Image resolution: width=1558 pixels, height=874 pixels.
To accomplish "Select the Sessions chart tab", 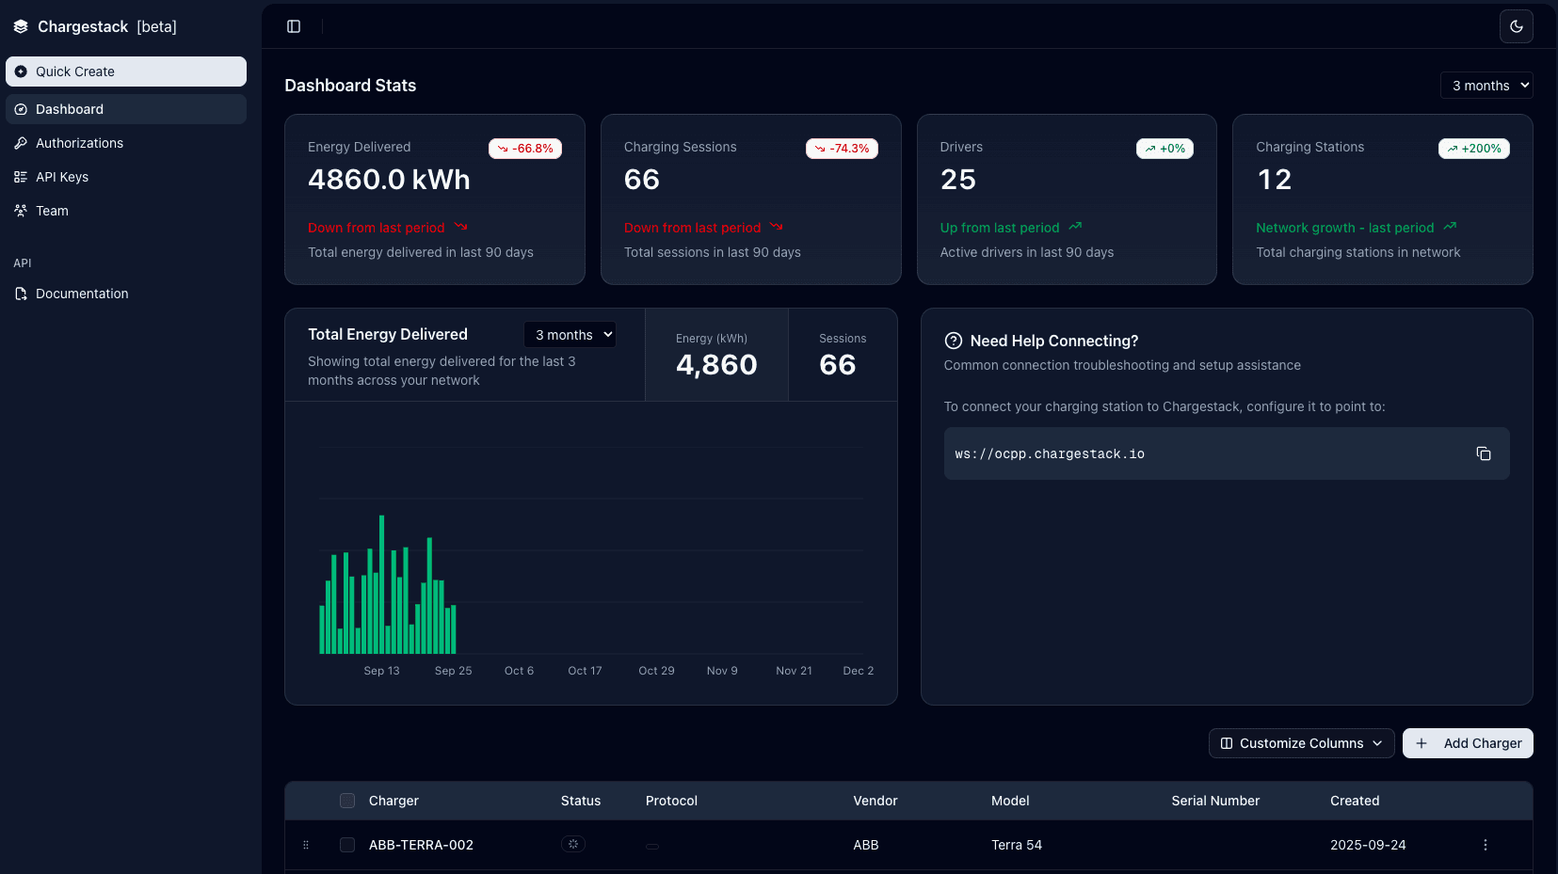I will [843, 355].
